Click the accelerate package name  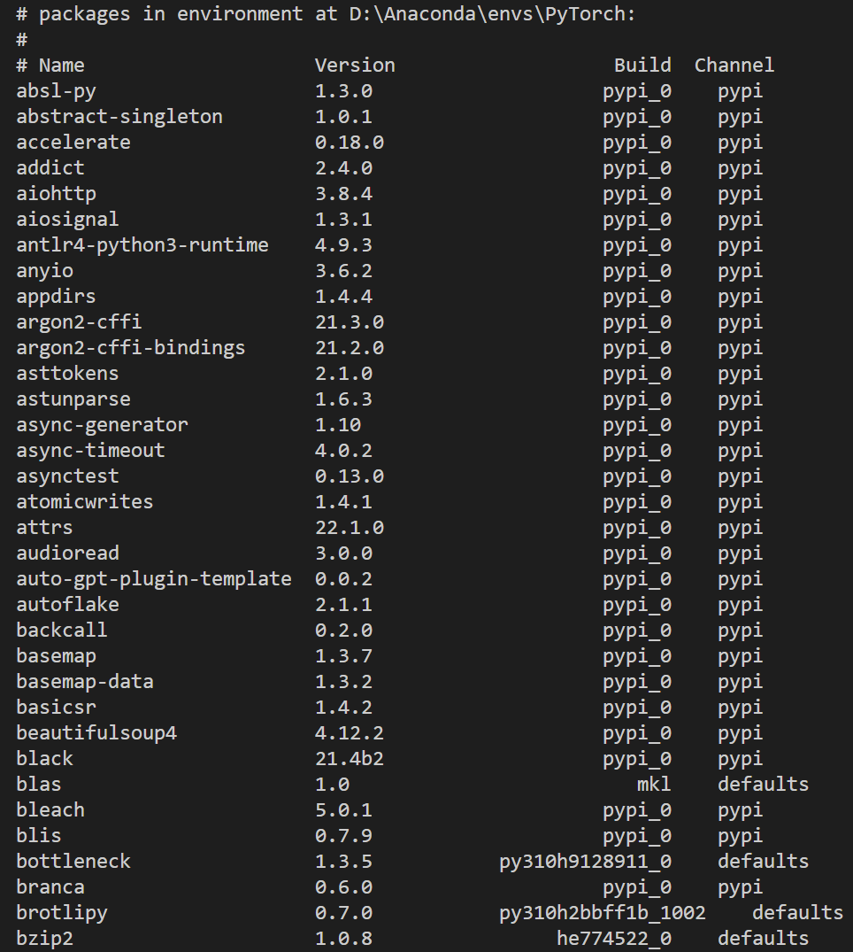tap(73, 142)
